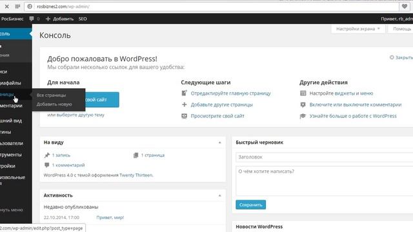Open the browser apps grid icon
Image resolution: width=413 pixels, height=232 pixels.
17,6
